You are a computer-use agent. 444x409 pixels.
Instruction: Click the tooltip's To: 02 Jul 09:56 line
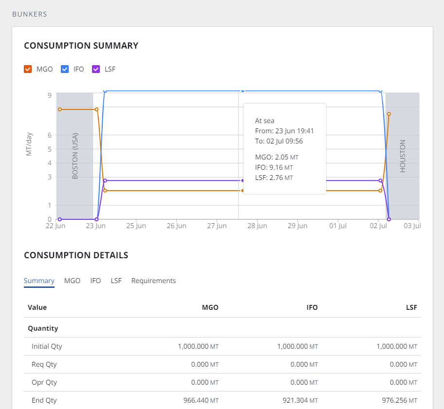pos(279,141)
